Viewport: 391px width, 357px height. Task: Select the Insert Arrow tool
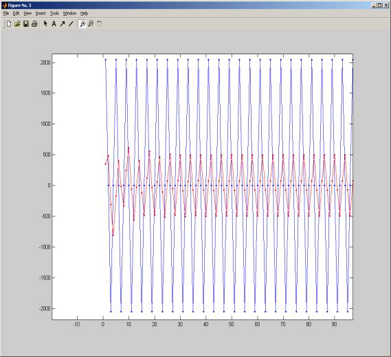(63, 23)
